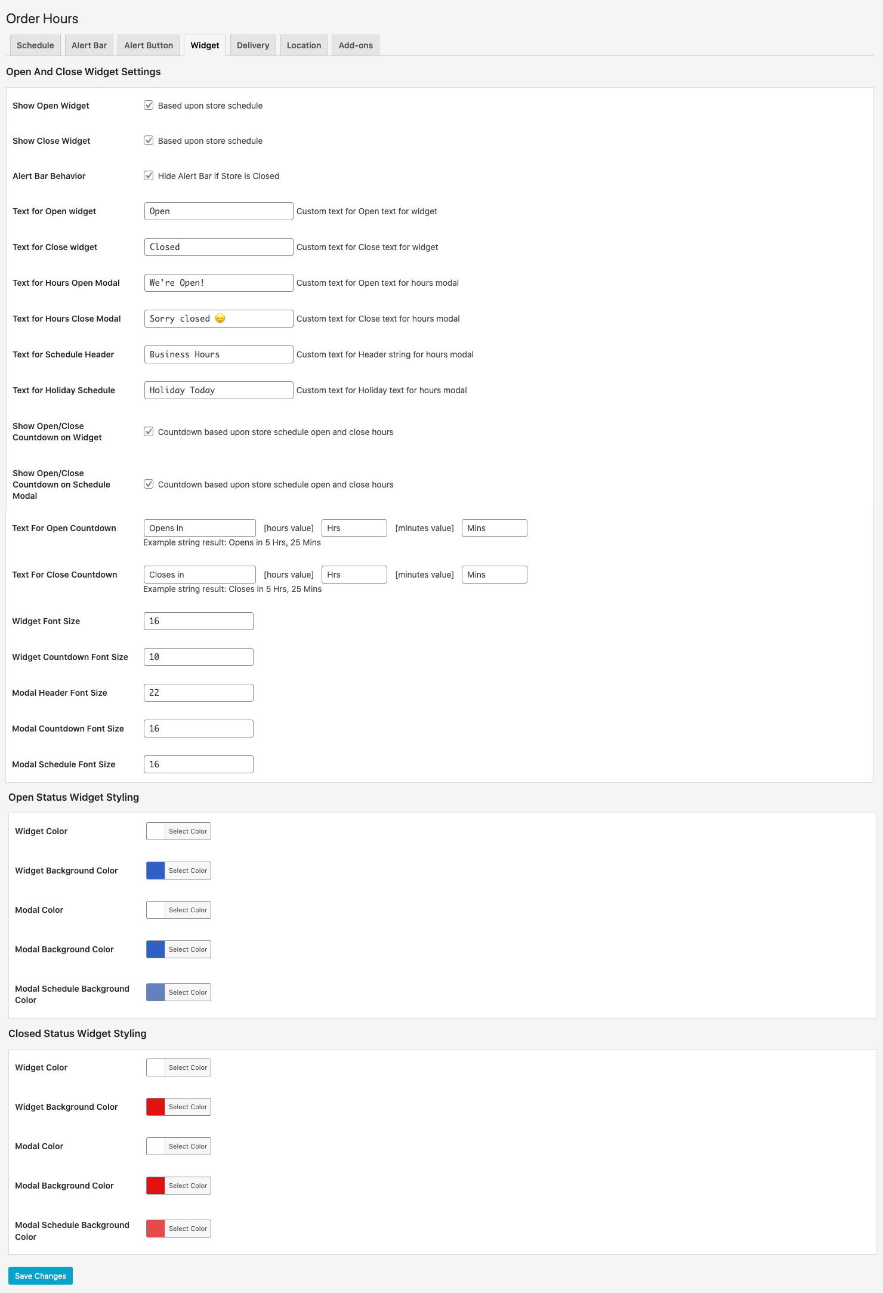Open the red Closed Widget Background Color swatch
This screenshot has height=1293, width=883.
tap(156, 1107)
